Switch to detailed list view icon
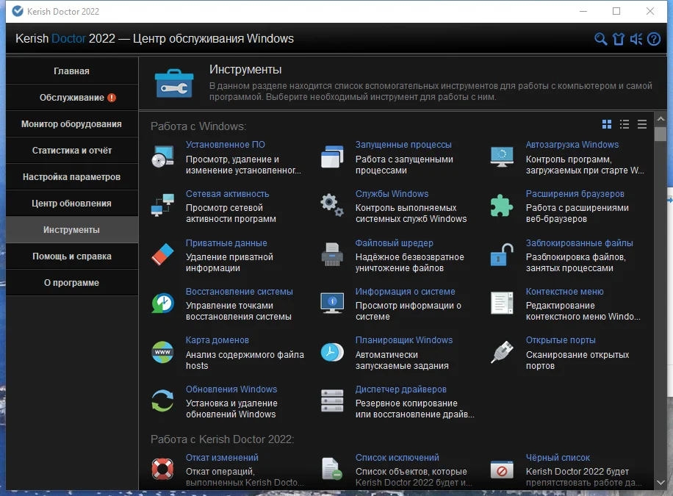The image size is (673, 496). pos(625,124)
